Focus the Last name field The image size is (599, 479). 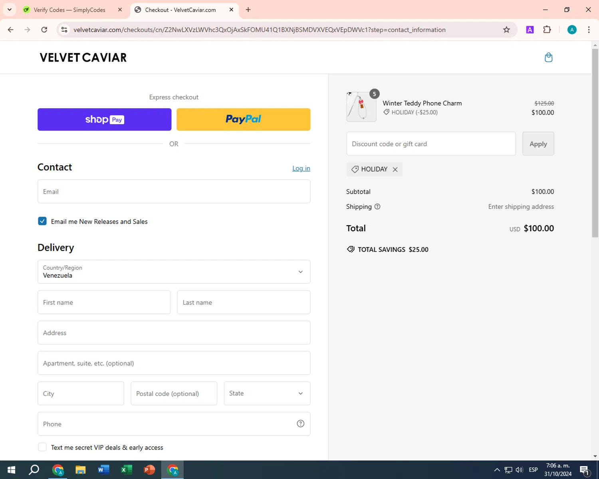(x=244, y=302)
